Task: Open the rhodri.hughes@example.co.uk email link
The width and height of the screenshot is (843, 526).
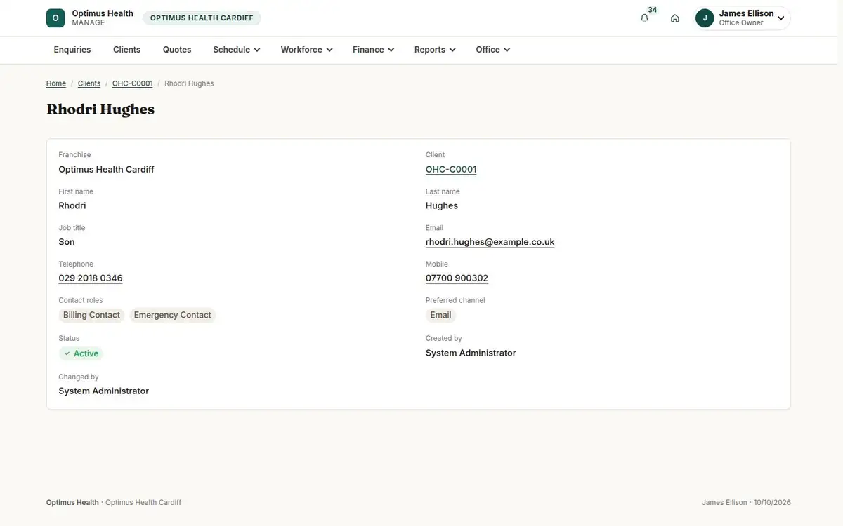Action: tap(490, 242)
